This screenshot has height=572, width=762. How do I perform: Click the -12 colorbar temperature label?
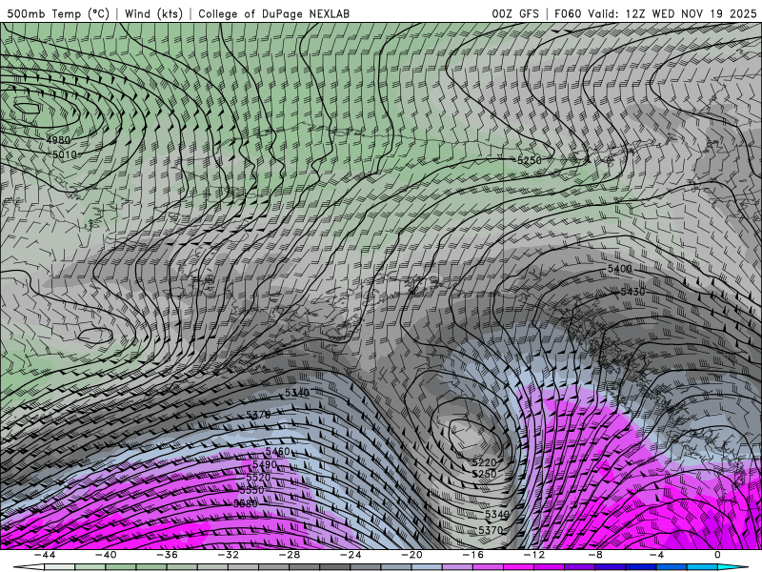(x=534, y=555)
